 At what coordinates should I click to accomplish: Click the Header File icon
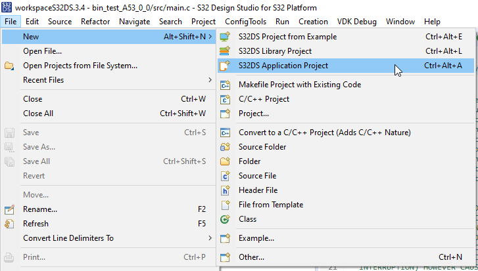pyautogui.click(x=226, y=190)
